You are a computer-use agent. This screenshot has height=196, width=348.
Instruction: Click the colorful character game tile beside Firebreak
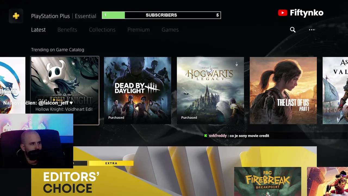(327, 181)
